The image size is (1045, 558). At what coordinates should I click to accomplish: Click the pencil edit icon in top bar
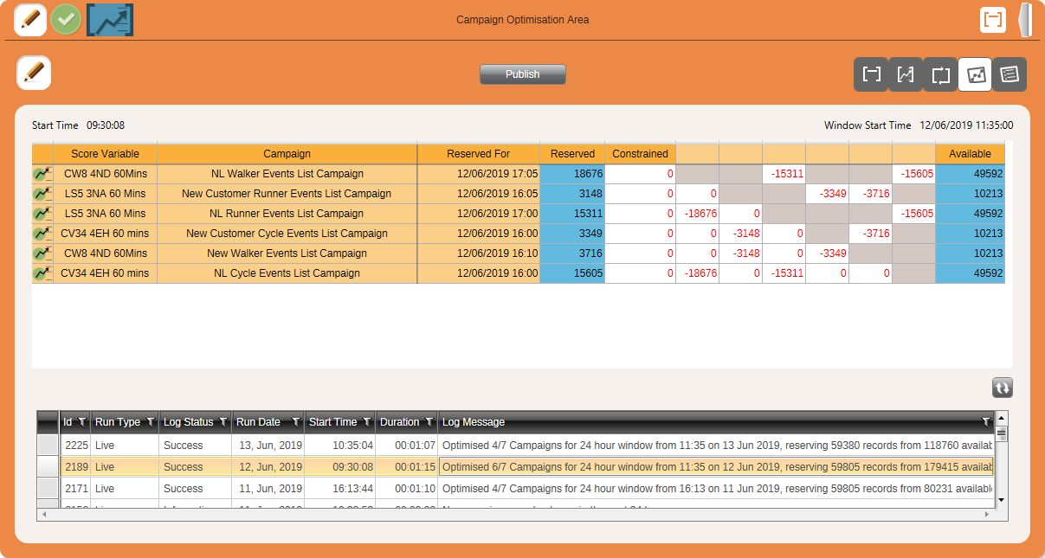click(30, 19)
